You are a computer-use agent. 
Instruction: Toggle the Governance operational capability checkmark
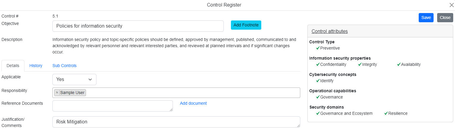pyautogui.click(x=318, y=97)
